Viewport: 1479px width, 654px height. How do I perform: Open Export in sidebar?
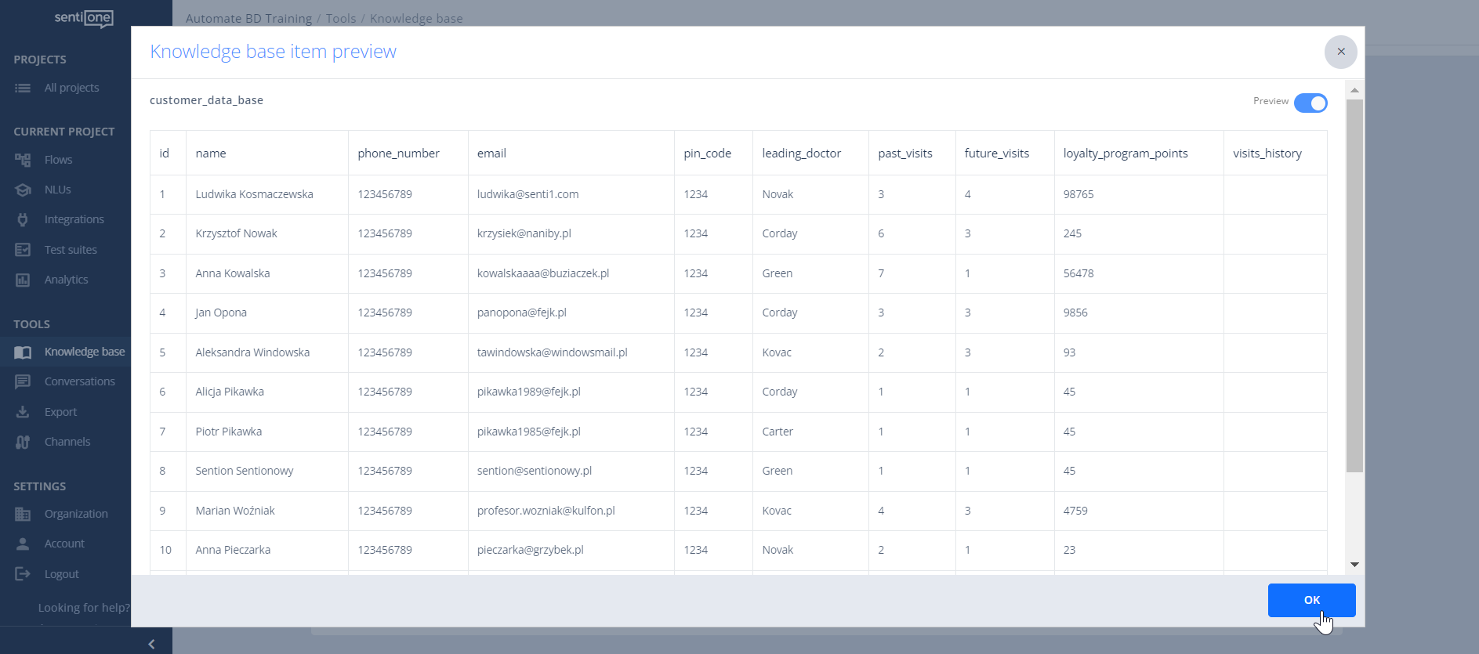coord(60,412)
